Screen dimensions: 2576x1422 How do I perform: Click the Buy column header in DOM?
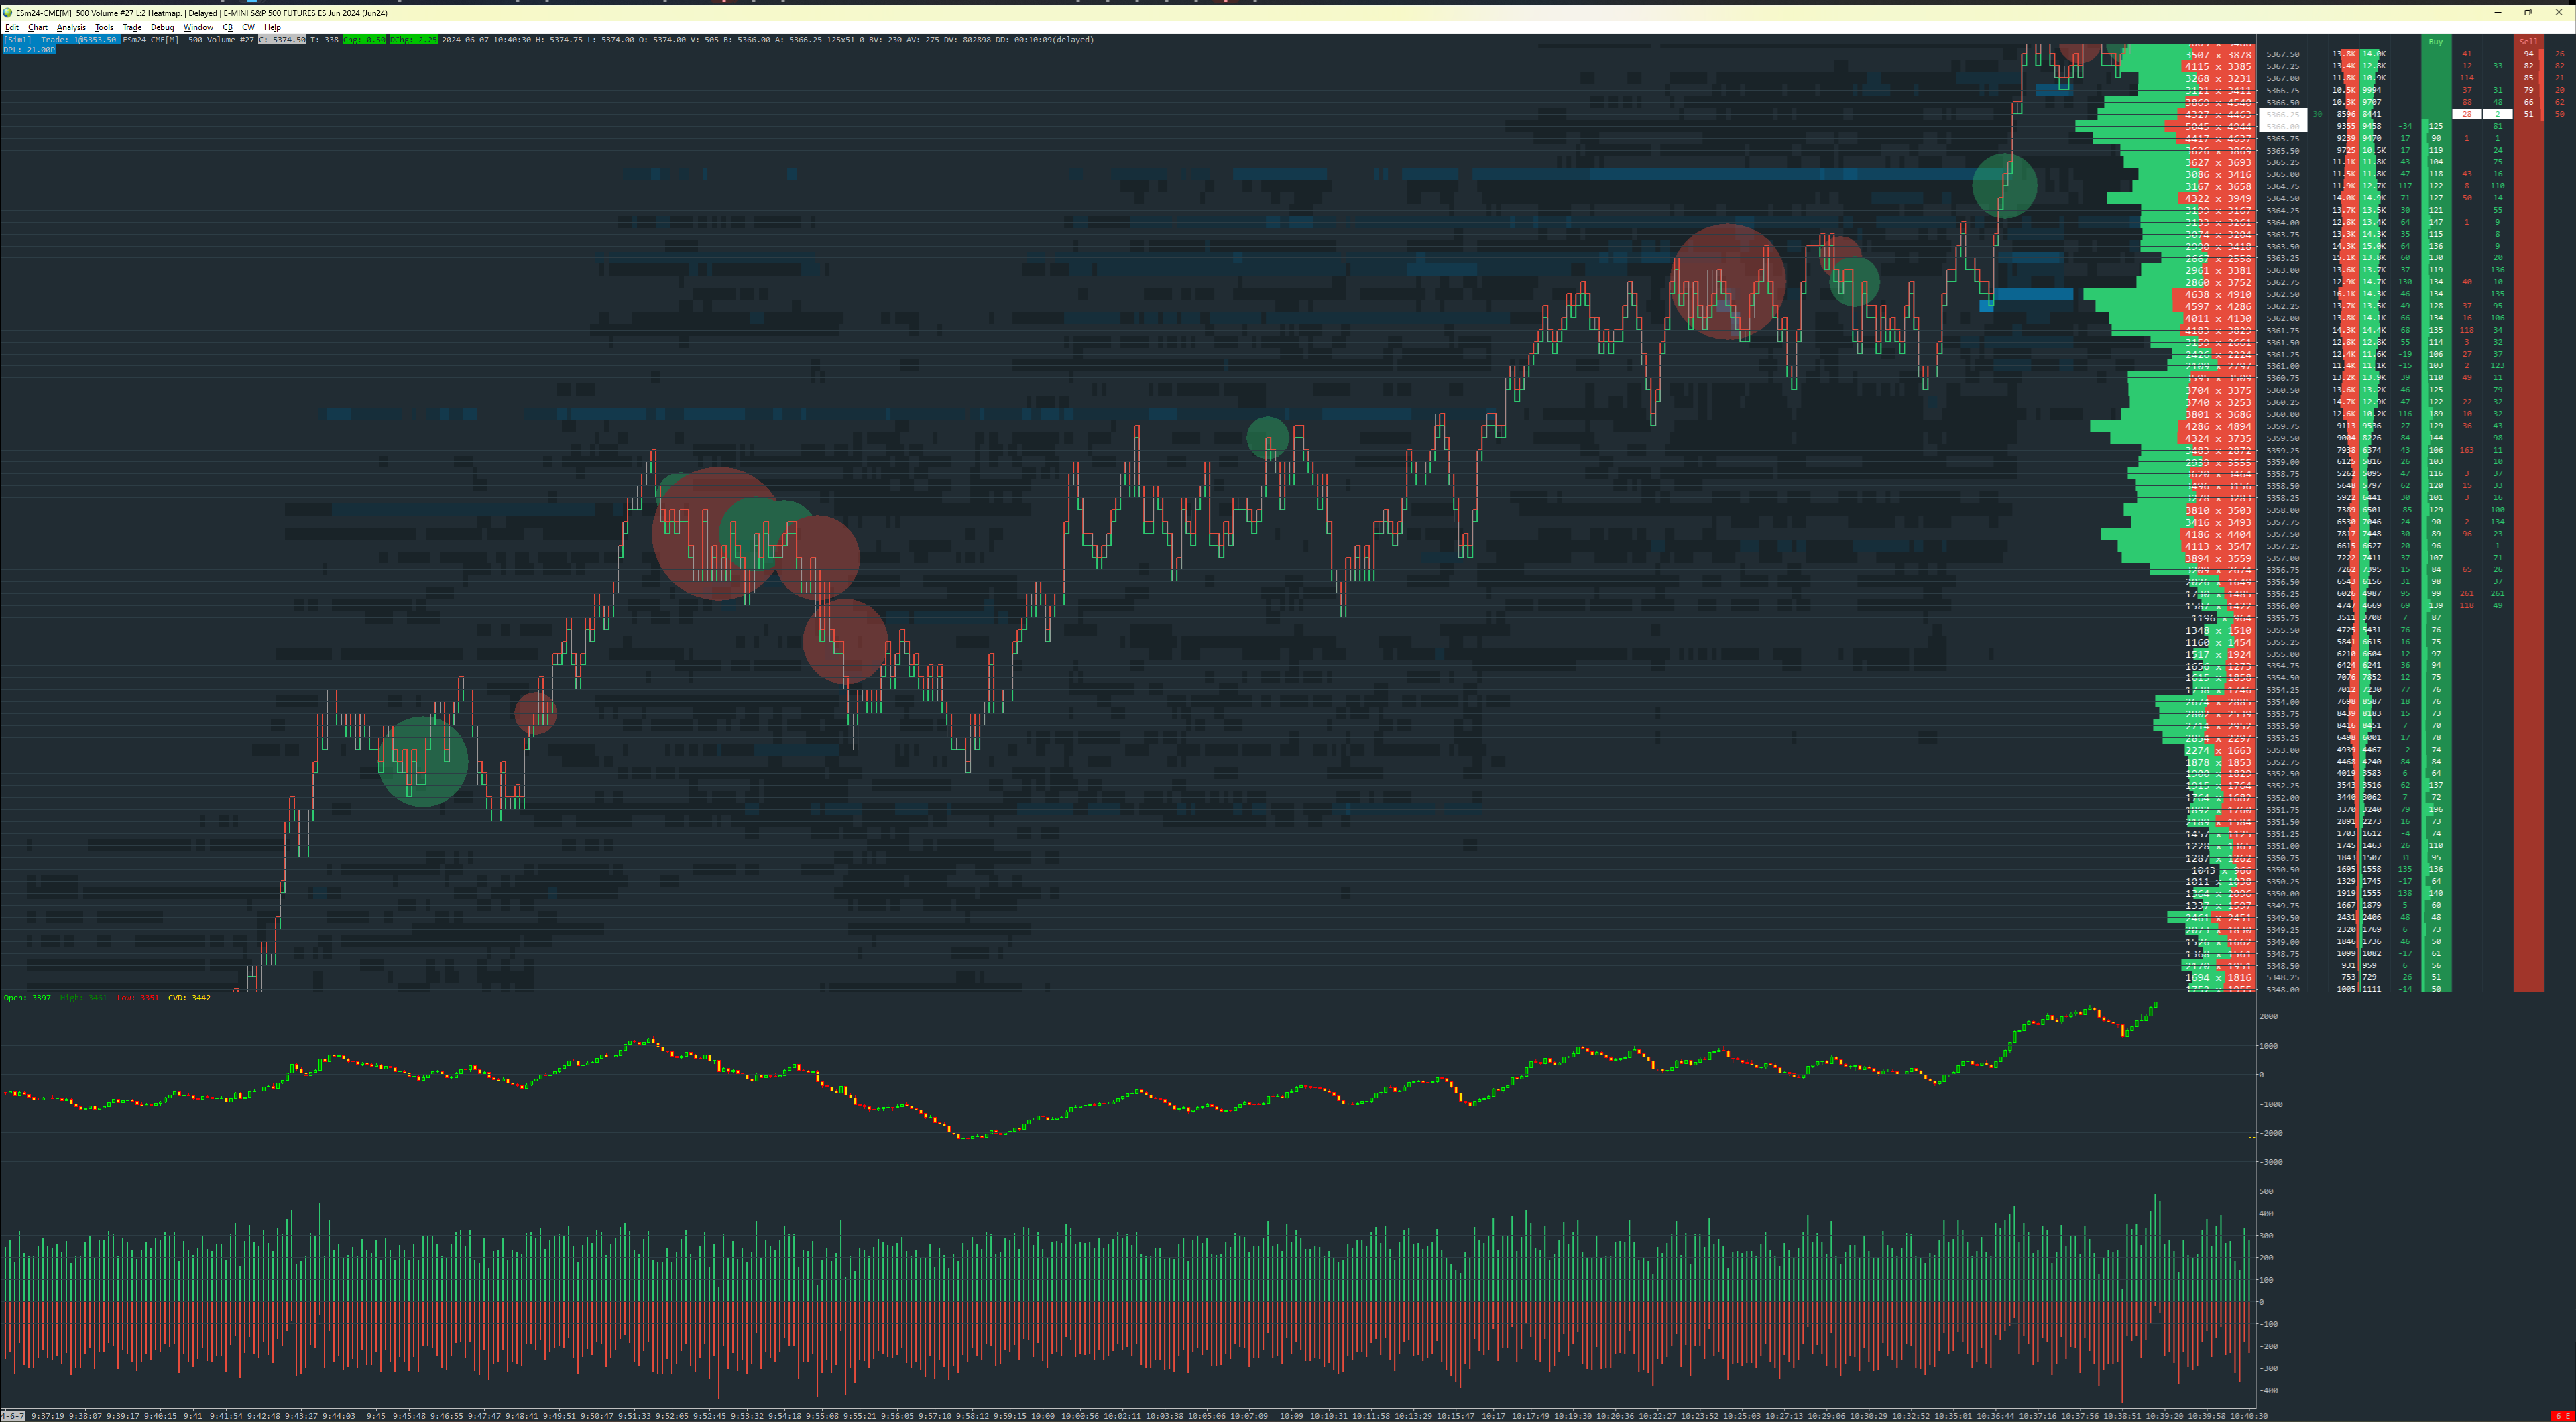(x=2435, y=42)
